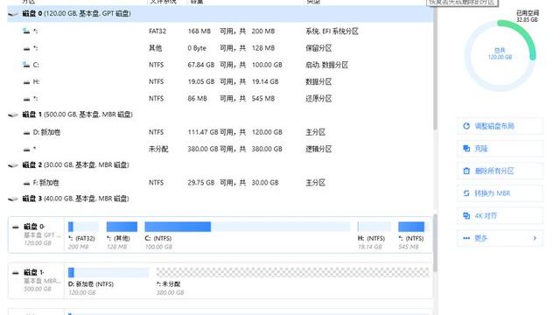
Task: Choose 删除所有分区 action
Action: click(500, 171)
